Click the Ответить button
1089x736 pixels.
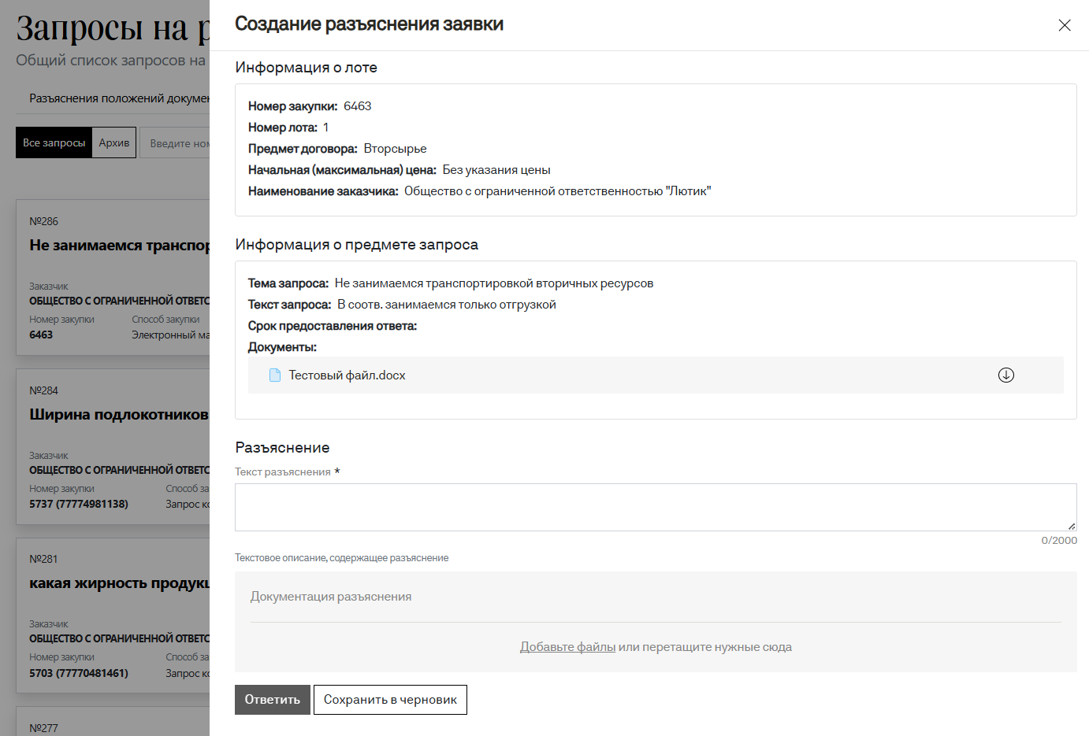click(x=272, y=700)
